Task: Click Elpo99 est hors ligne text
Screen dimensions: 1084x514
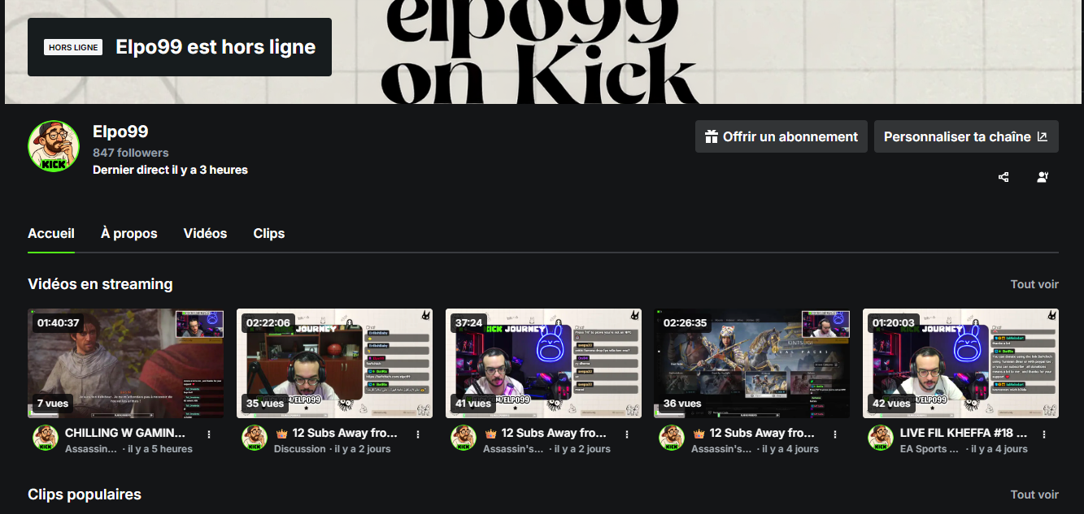Action: (x=215, y=47)
